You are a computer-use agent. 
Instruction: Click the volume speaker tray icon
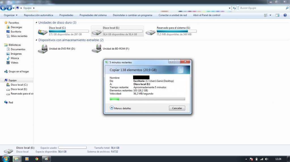coord(267,159)
